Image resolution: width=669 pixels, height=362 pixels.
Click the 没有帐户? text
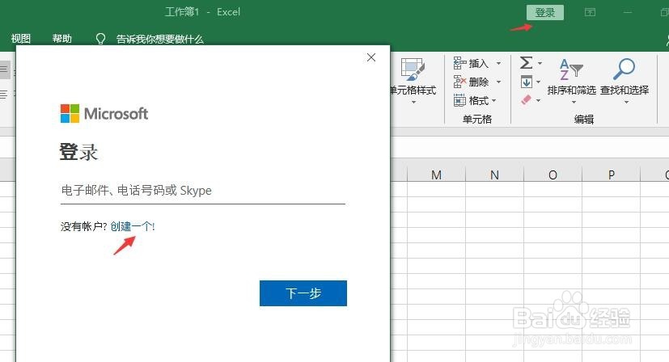point(83,226)
